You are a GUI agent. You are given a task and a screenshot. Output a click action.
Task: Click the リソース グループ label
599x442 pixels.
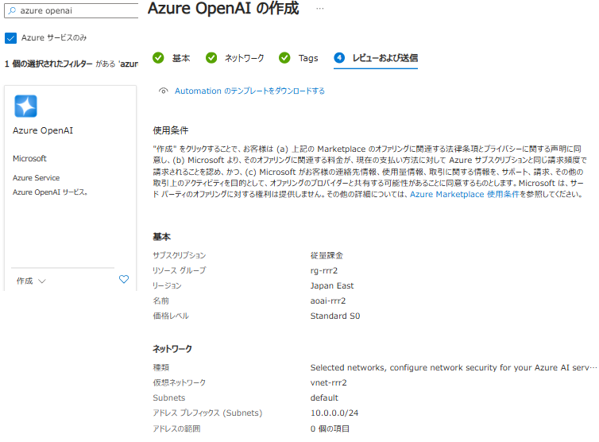coord(180,271)
